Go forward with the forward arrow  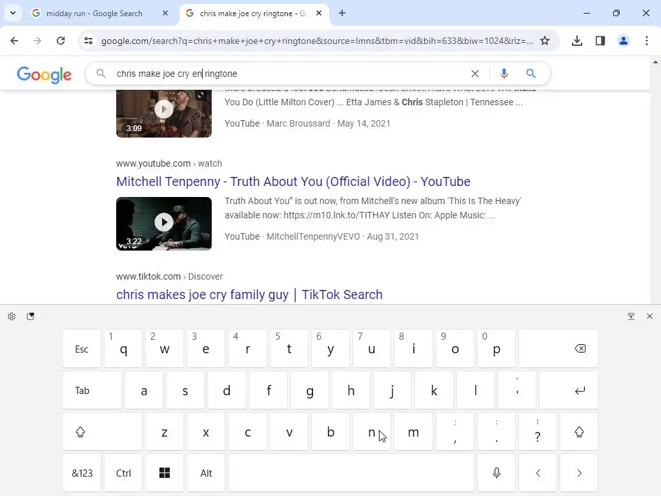[x=37, y=41]
